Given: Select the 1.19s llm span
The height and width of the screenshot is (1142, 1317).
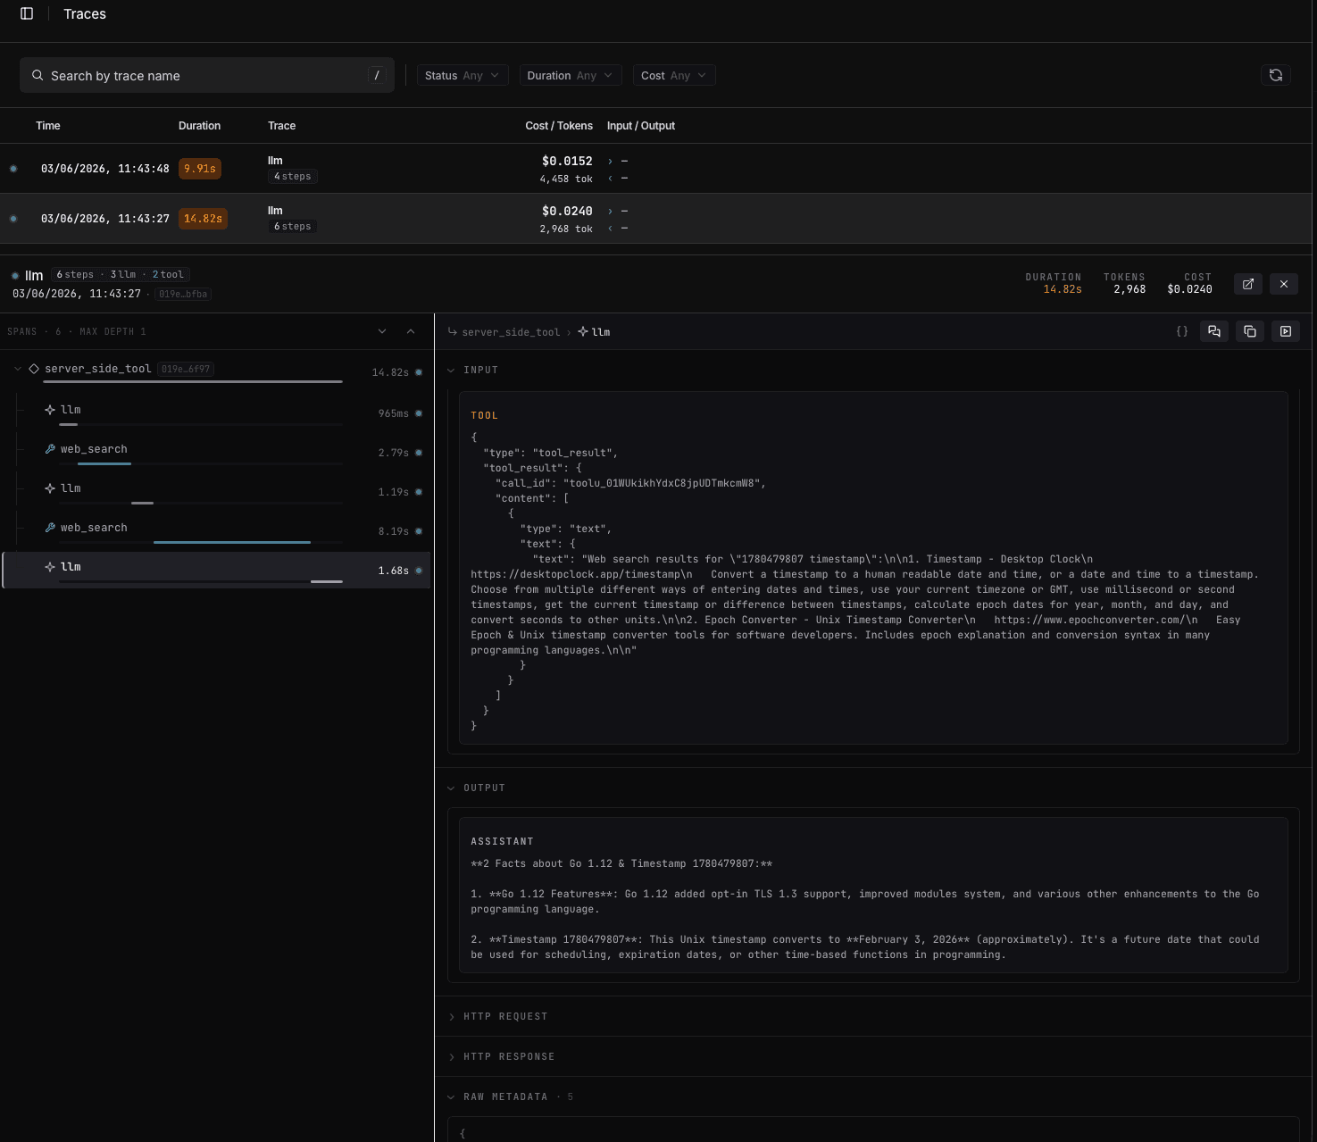Looking at the screenshot, I should pyautogui.click(x=216, y=492).
